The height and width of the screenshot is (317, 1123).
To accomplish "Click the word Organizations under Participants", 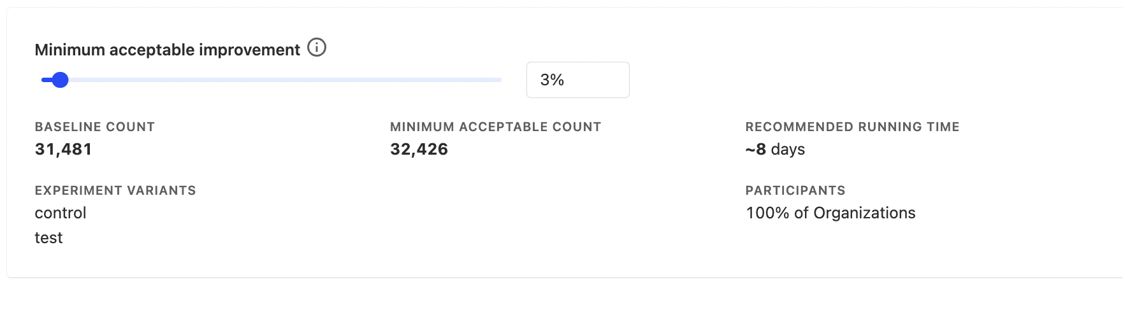I will (864, 213).
